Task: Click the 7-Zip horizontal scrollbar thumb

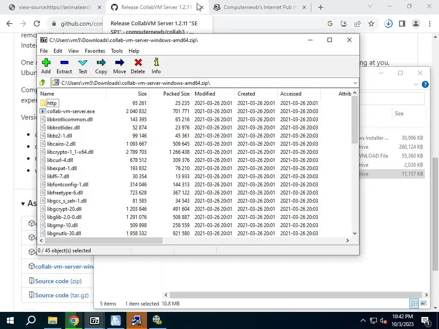Action: click(104, 240)
